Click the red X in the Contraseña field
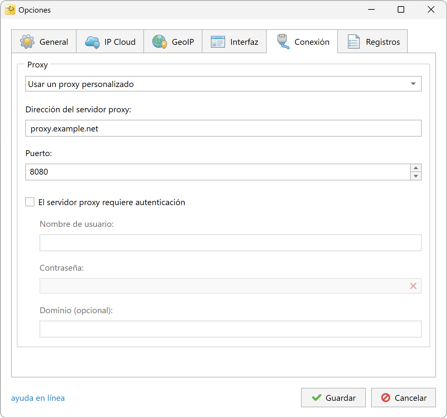 pyautogui.click(x=413, y=286)
